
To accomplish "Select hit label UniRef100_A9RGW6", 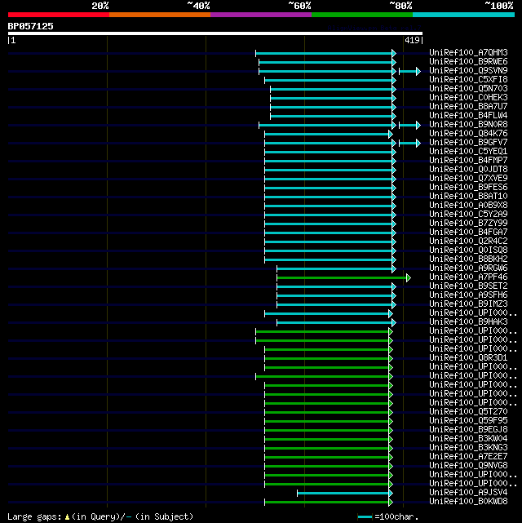I will [x=468, y=268].
